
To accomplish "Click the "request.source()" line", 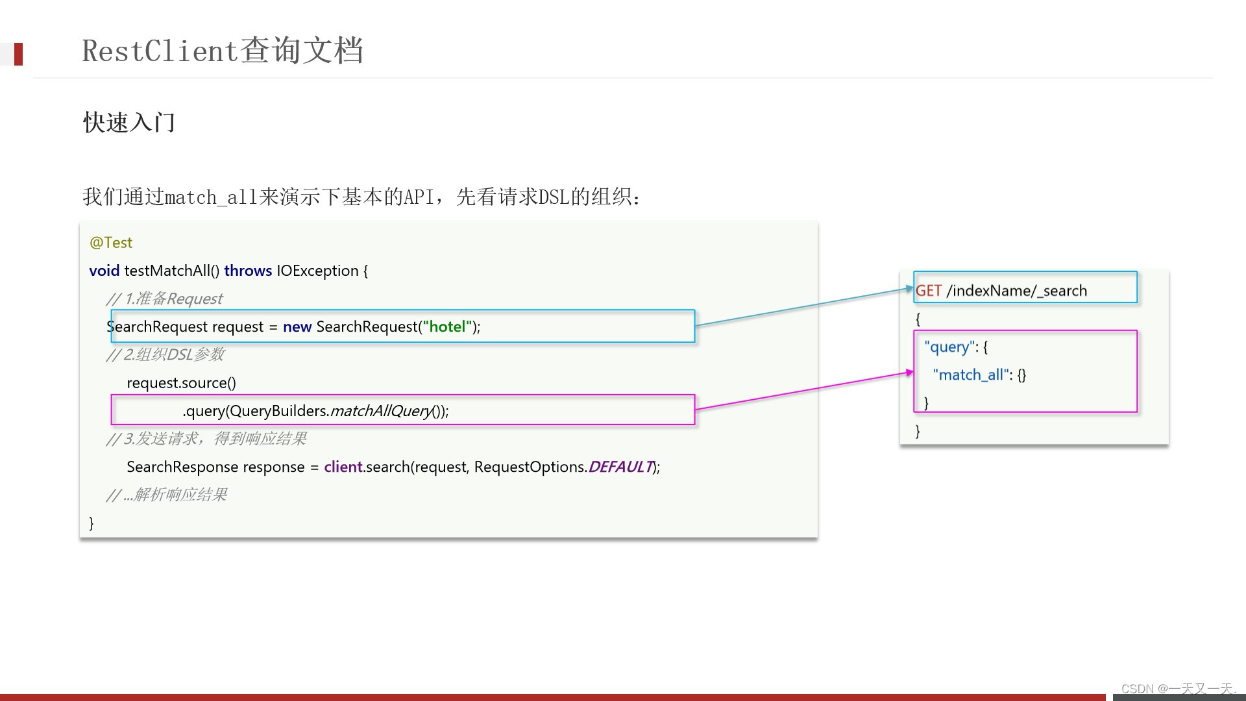I will point(182,383).
